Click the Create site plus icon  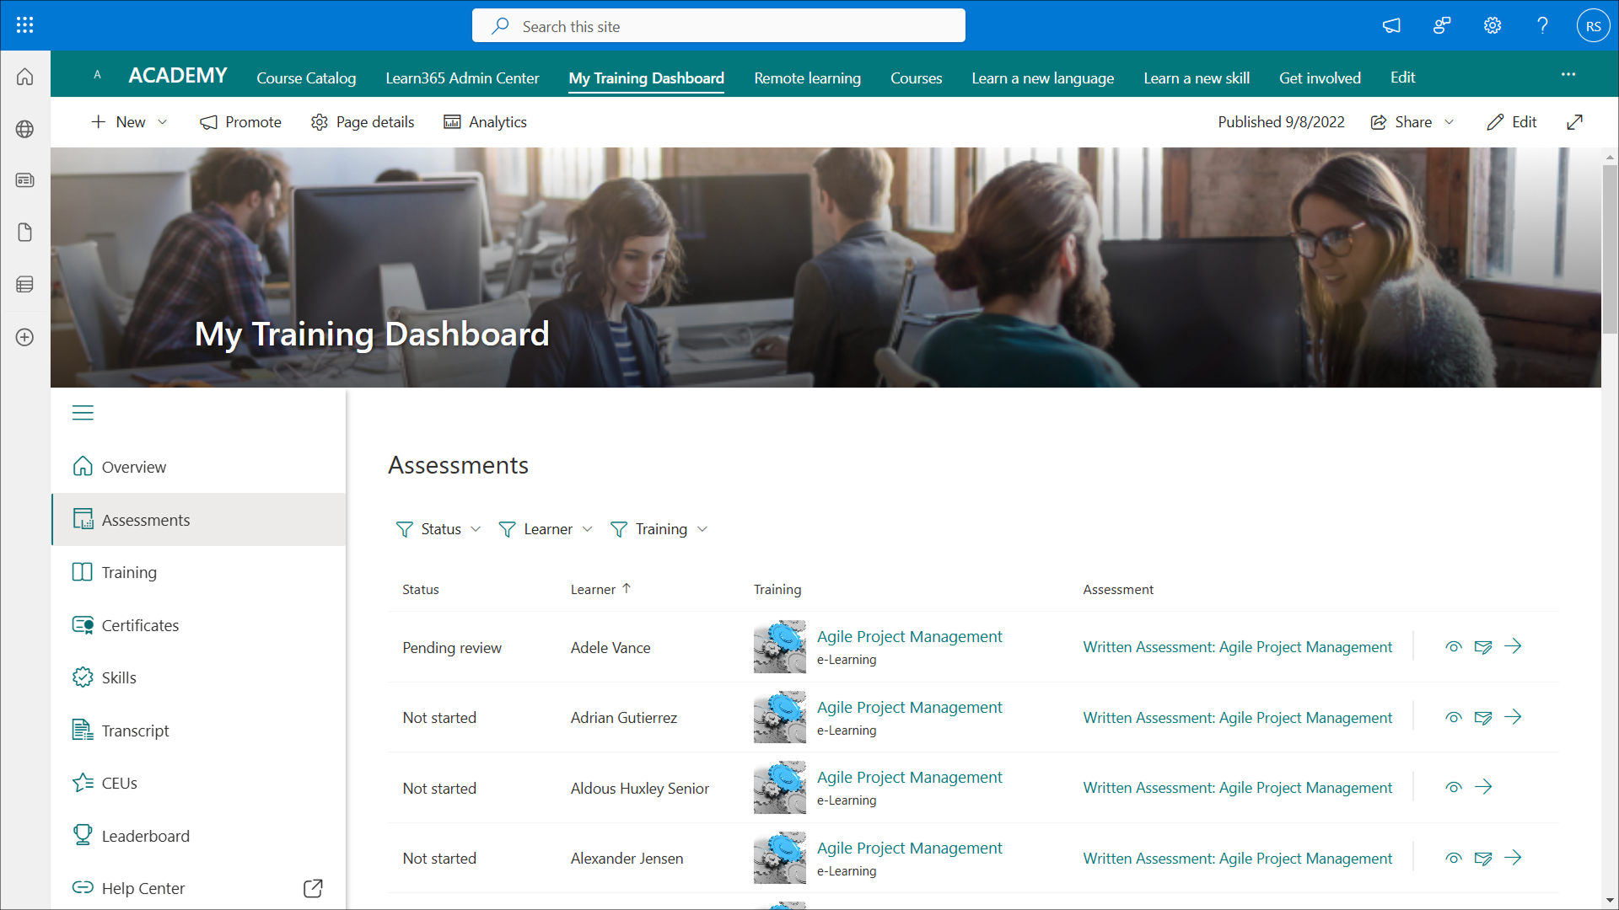pyautogui.click(x=24, y=337)
